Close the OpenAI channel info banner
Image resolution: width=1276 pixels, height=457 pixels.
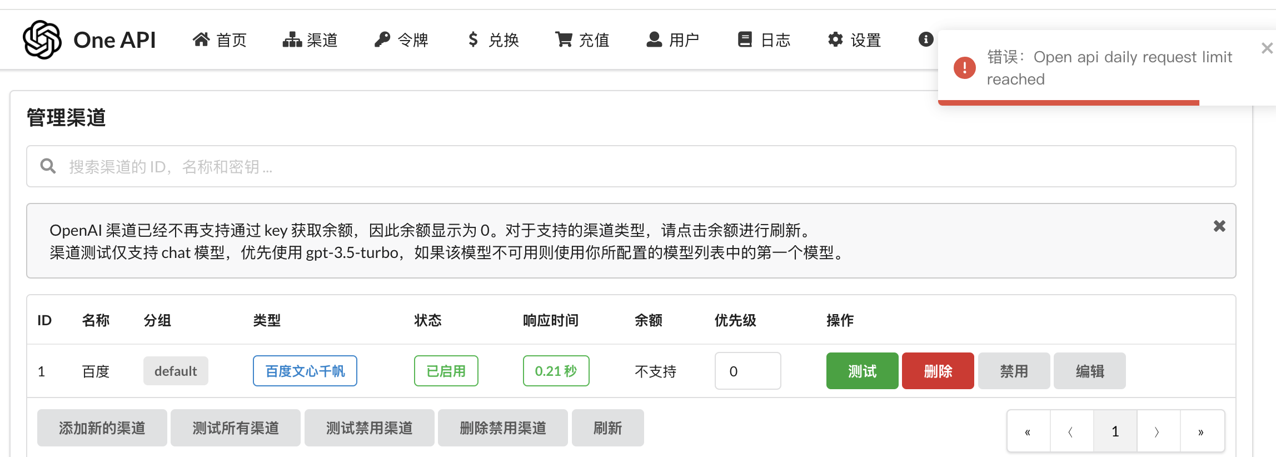pos(1219,226)
